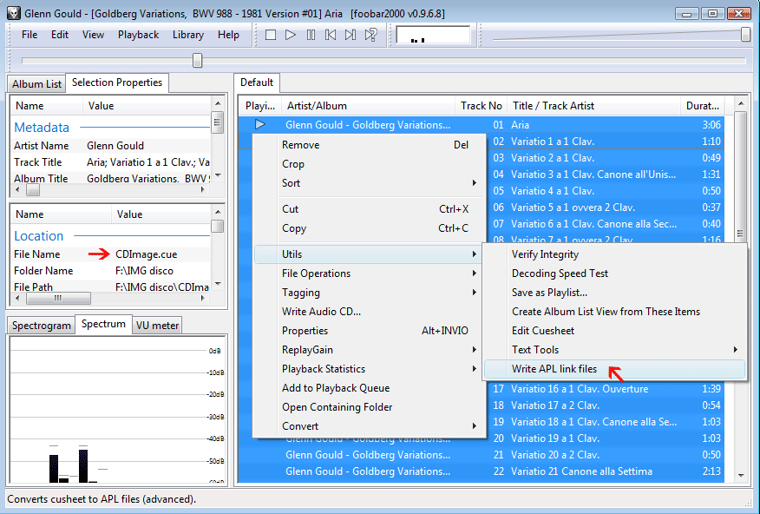The width and height of the screenshot is (760, 514).
Task: Choose Cut from the context menu
Action: 370,209
